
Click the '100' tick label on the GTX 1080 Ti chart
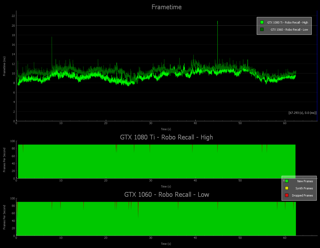pos(12,141)
